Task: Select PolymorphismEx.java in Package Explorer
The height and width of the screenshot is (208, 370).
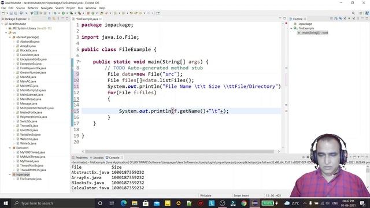Action: click(x=34, y=117)
